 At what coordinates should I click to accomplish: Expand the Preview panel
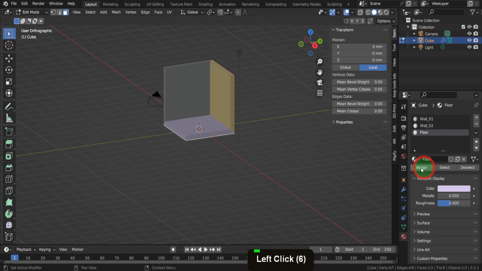423,214
